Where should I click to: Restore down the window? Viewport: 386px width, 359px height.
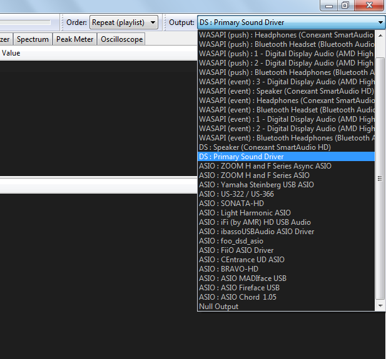point(345,5)
